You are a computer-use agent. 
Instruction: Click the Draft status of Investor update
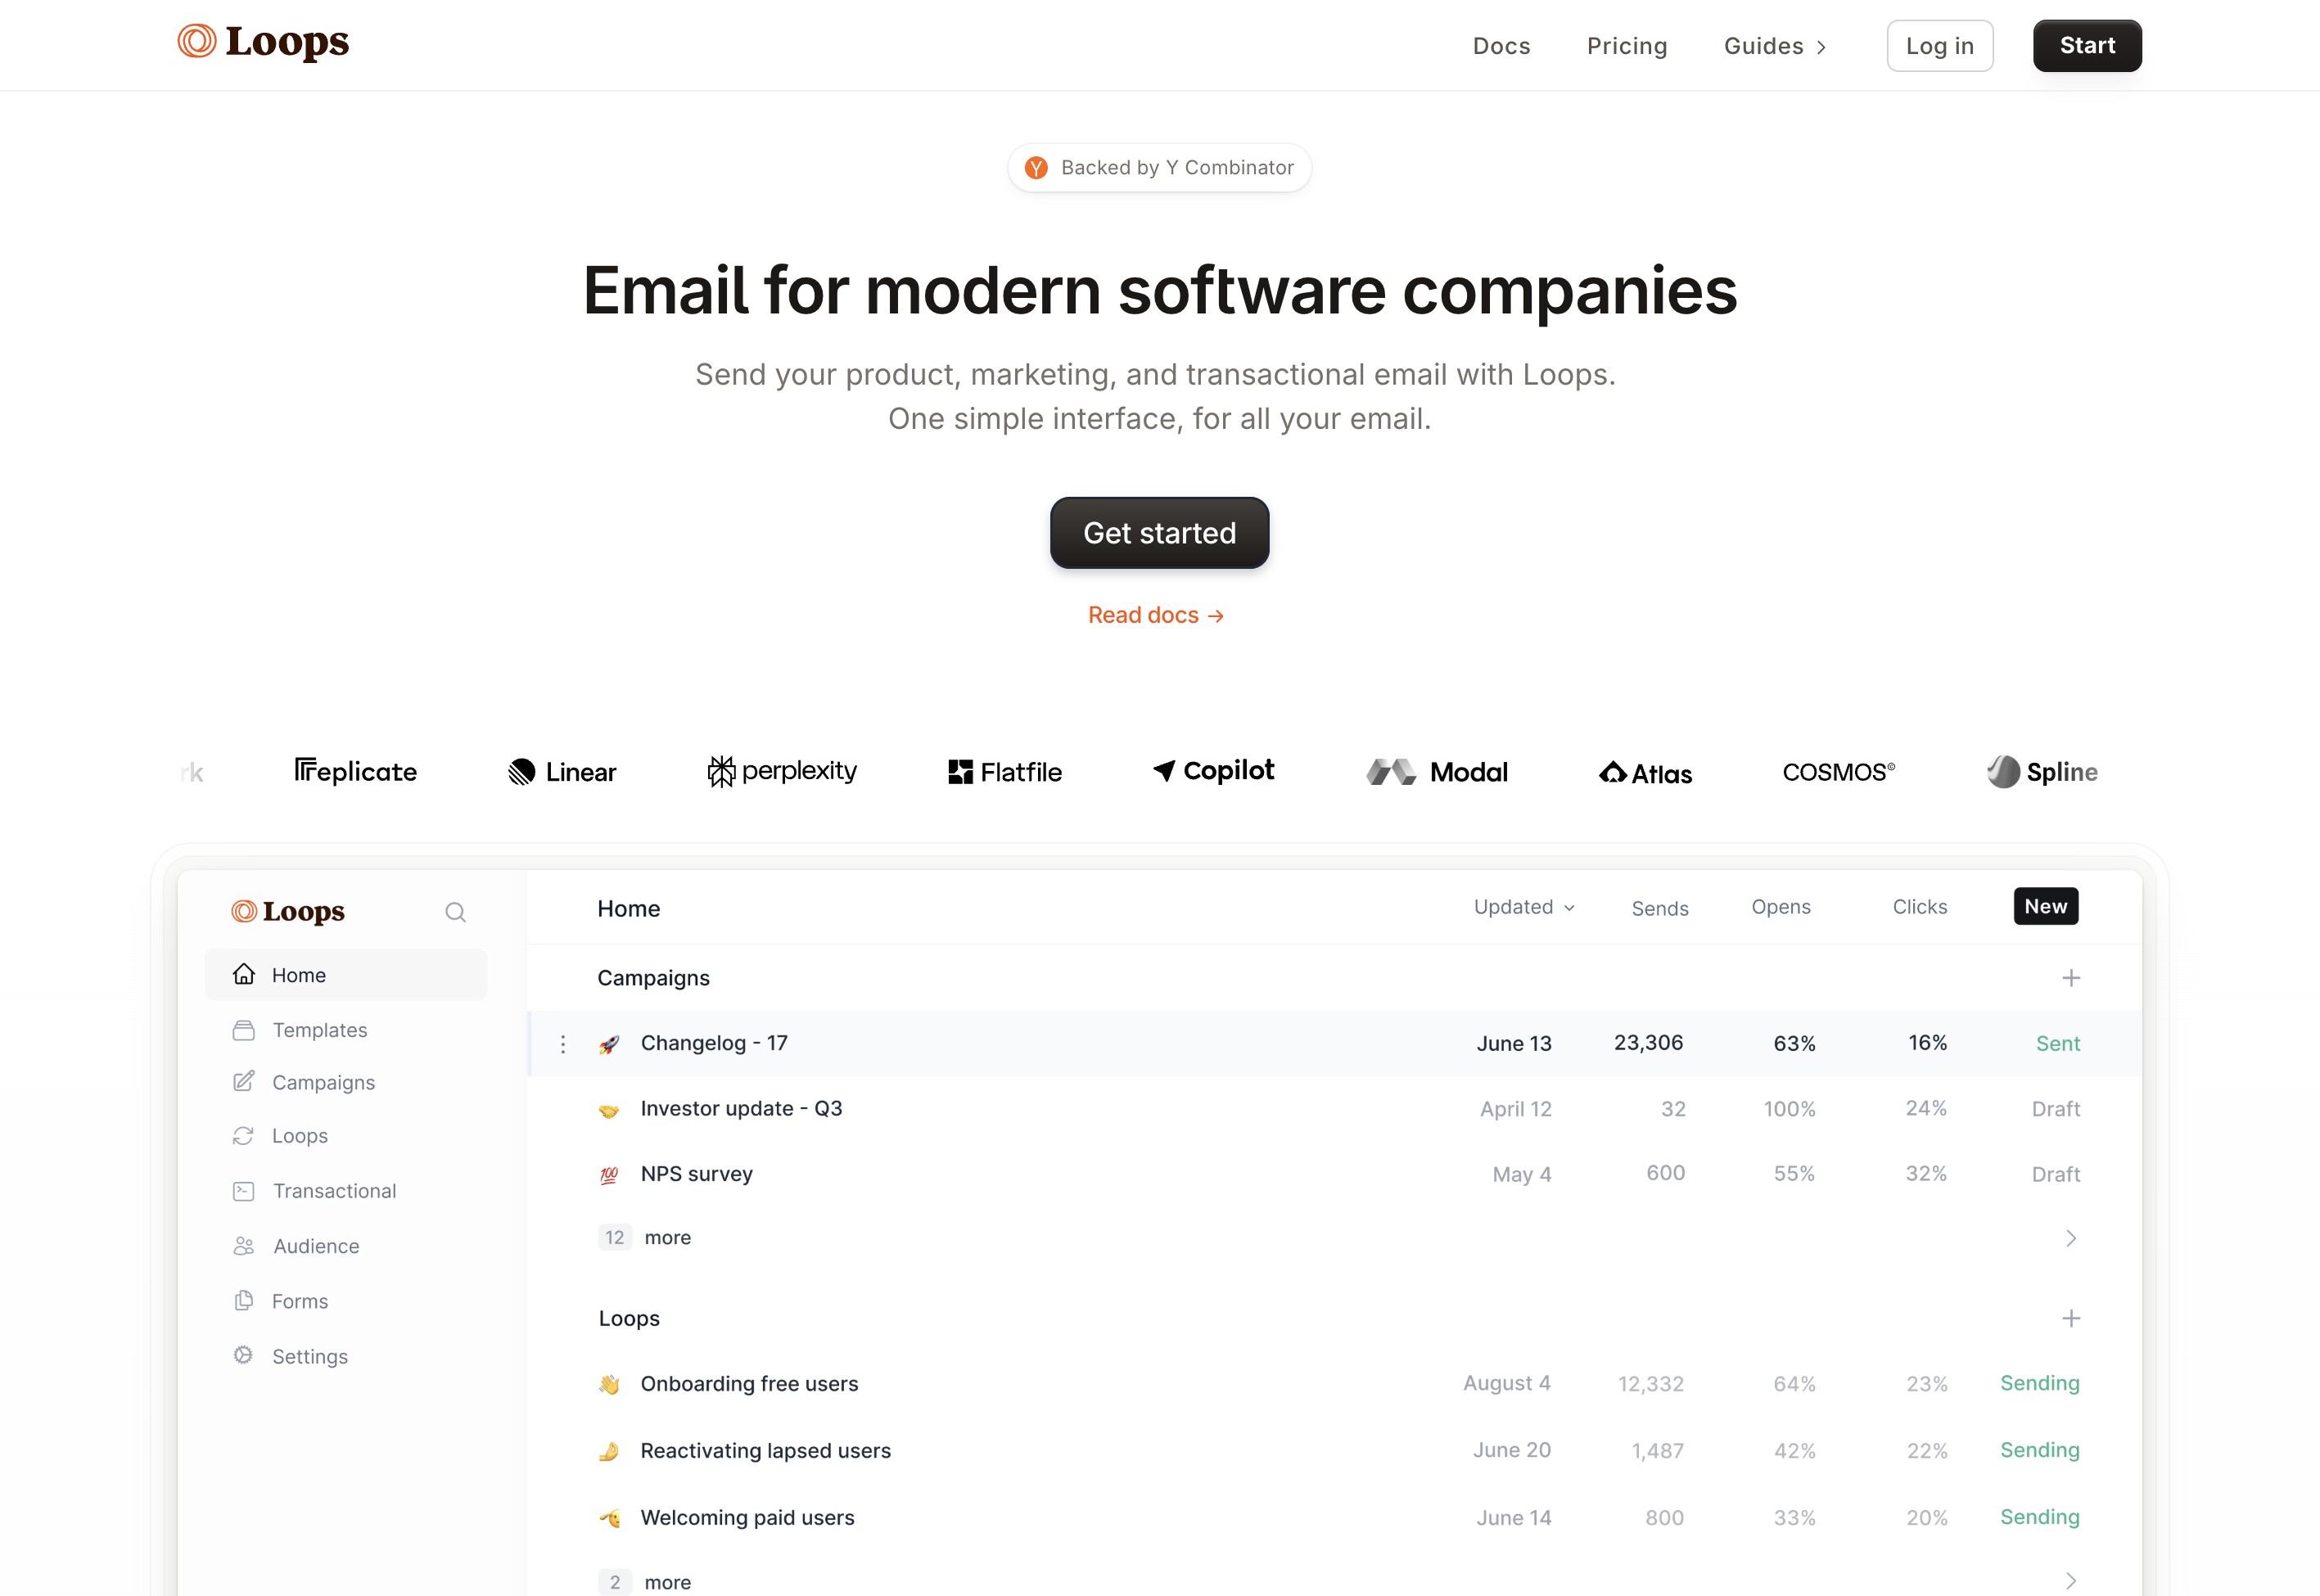[2056, 1109]
